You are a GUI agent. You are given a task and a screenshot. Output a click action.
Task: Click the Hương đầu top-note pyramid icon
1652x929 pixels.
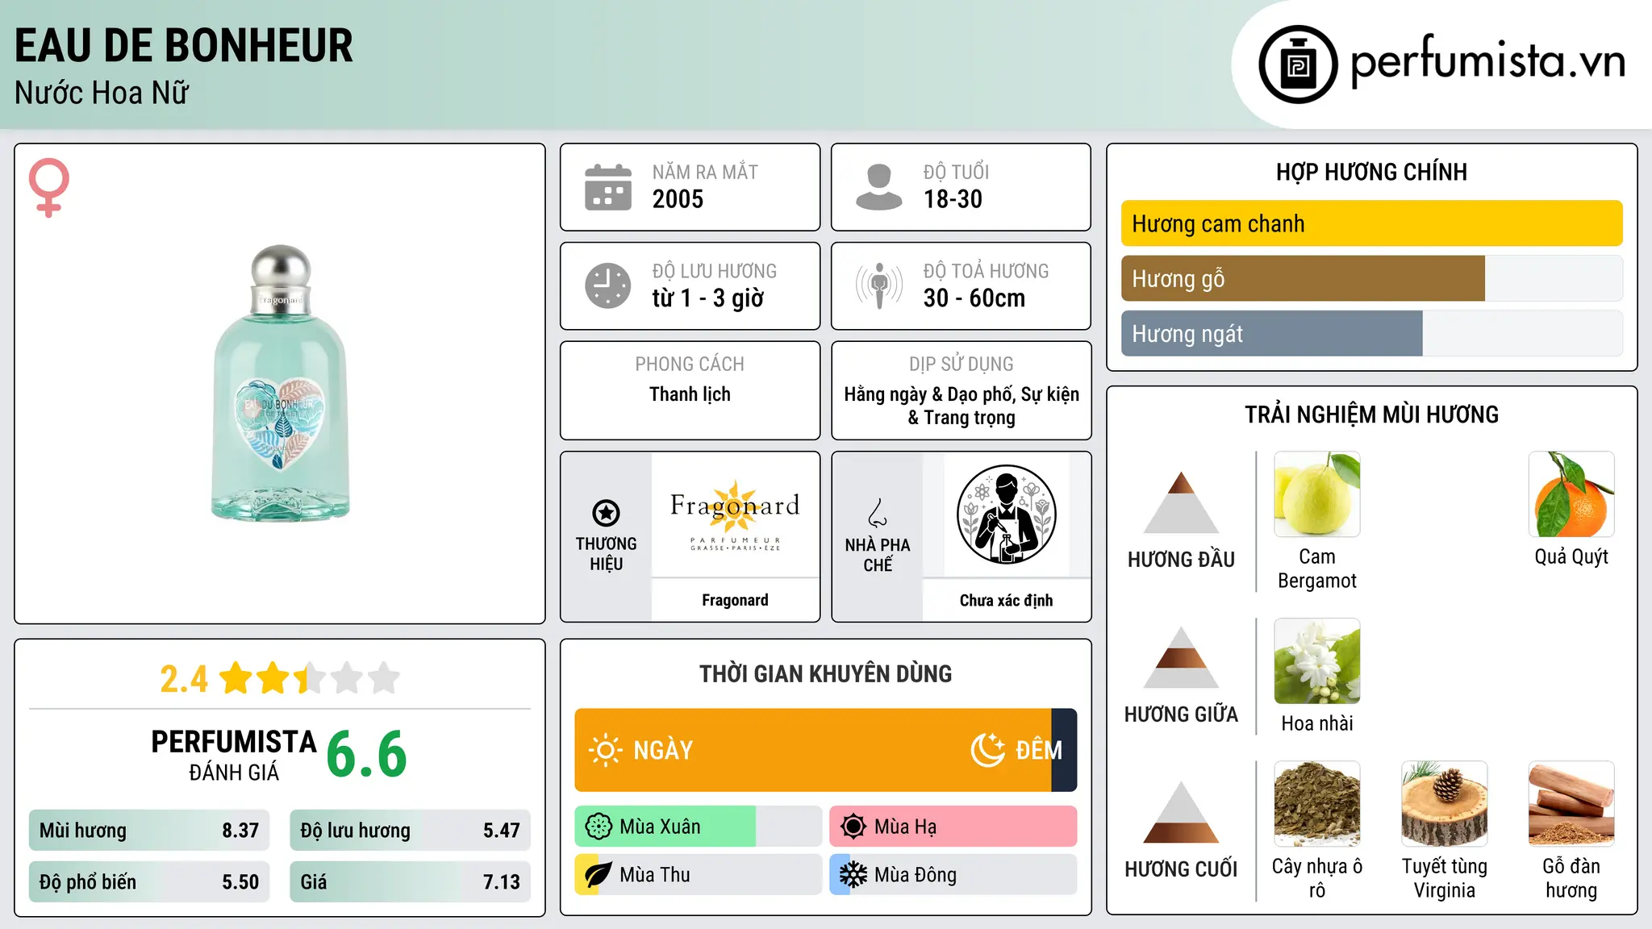(1181, 502)
